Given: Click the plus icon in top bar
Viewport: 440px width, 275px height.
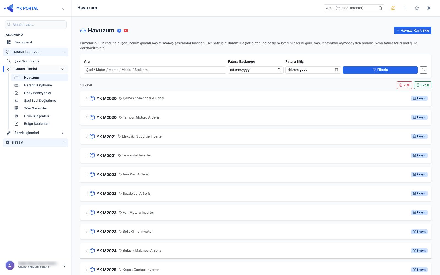Looking at the screenshot, I should click(x=405, y=8).
